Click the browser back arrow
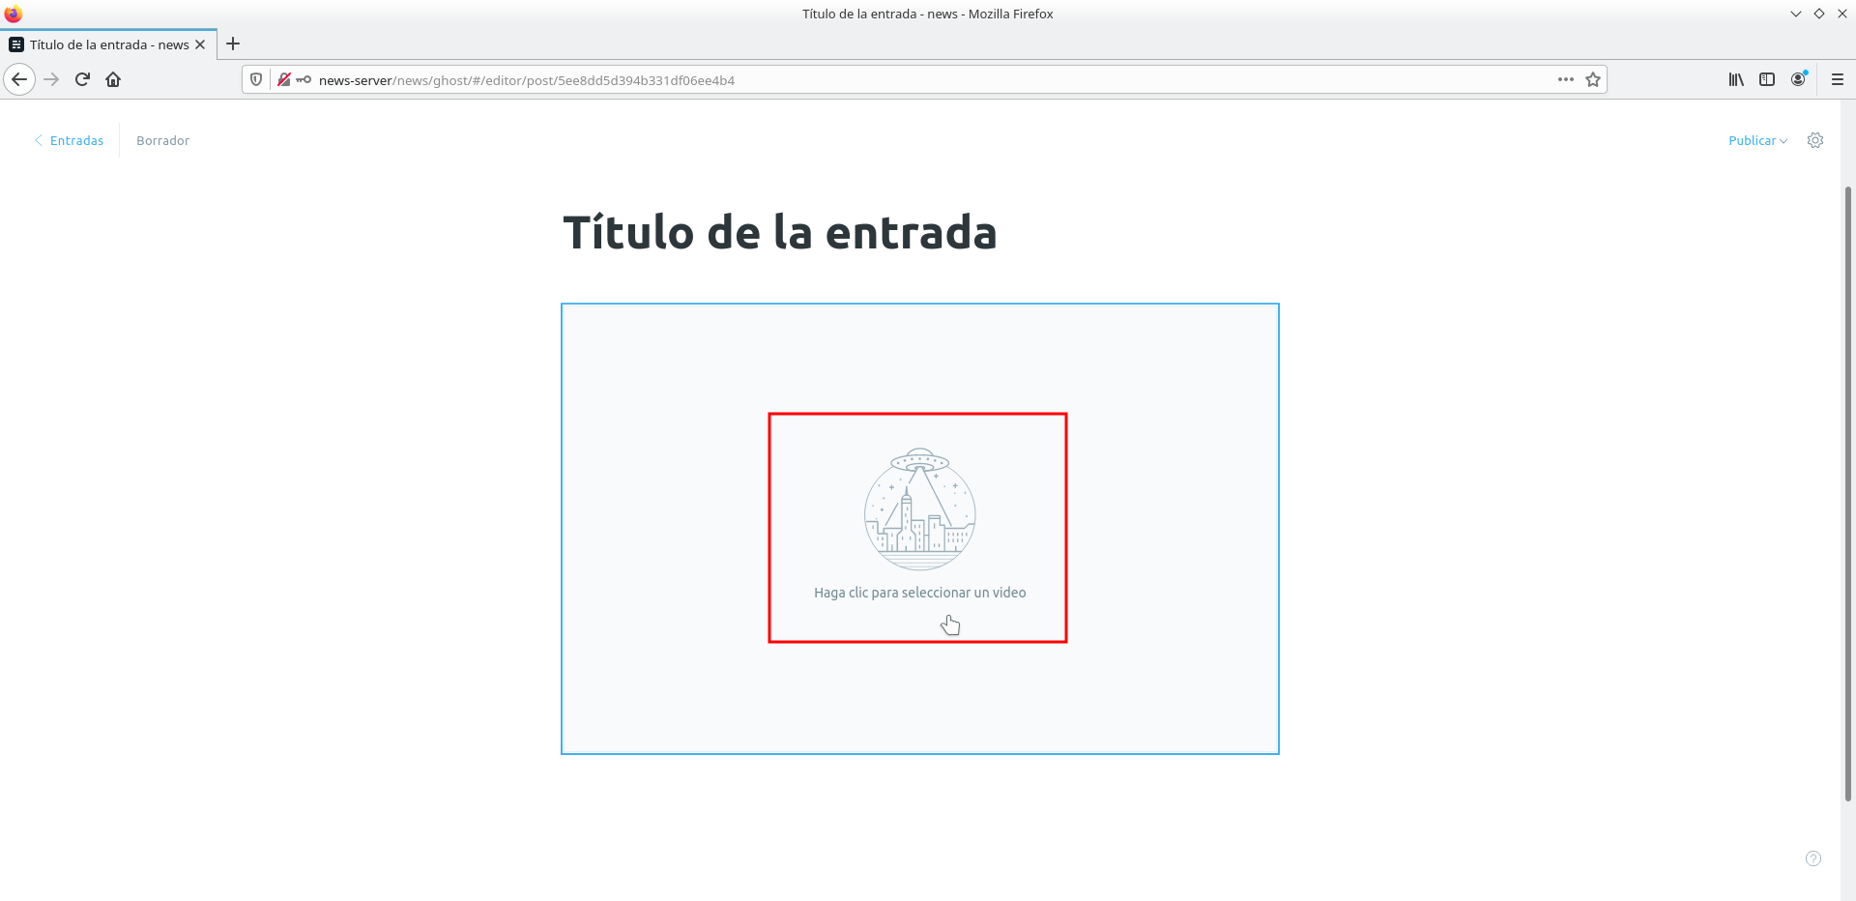Screen dimensions: 1856x901 pyautogui.click(x=19, y=79)
